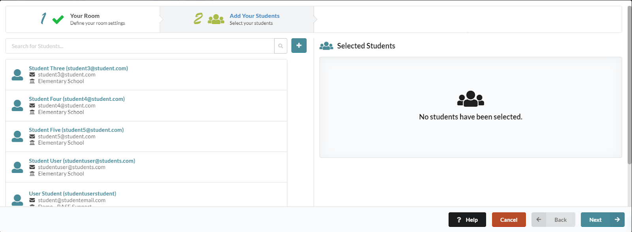The image size is (632, 232).
Task: Click the student@studentemail.com email text
Action: 72,200
